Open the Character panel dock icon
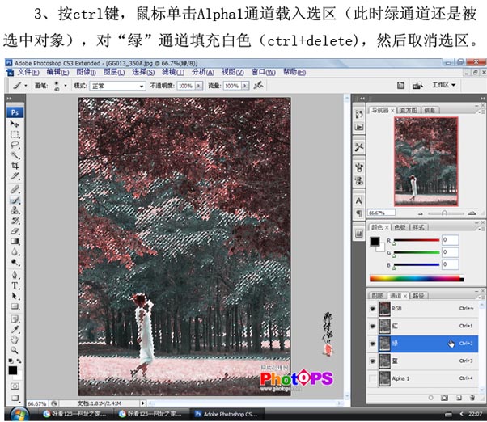 [359, 201]
